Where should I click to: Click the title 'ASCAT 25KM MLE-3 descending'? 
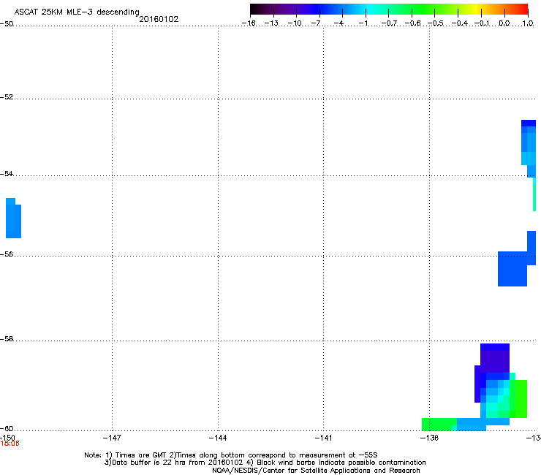pos(77,12)
